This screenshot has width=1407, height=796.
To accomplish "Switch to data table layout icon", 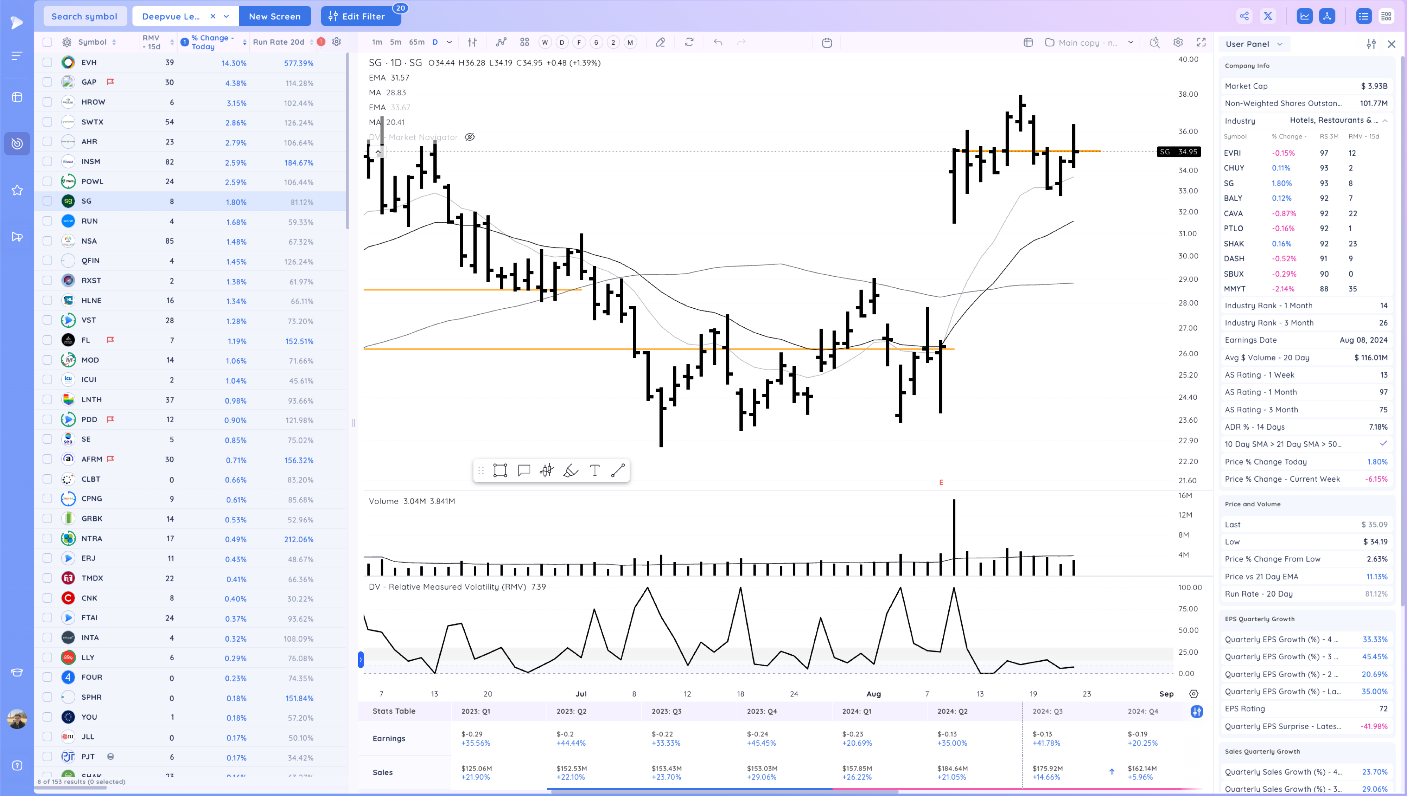I will tap(1386, 17).
